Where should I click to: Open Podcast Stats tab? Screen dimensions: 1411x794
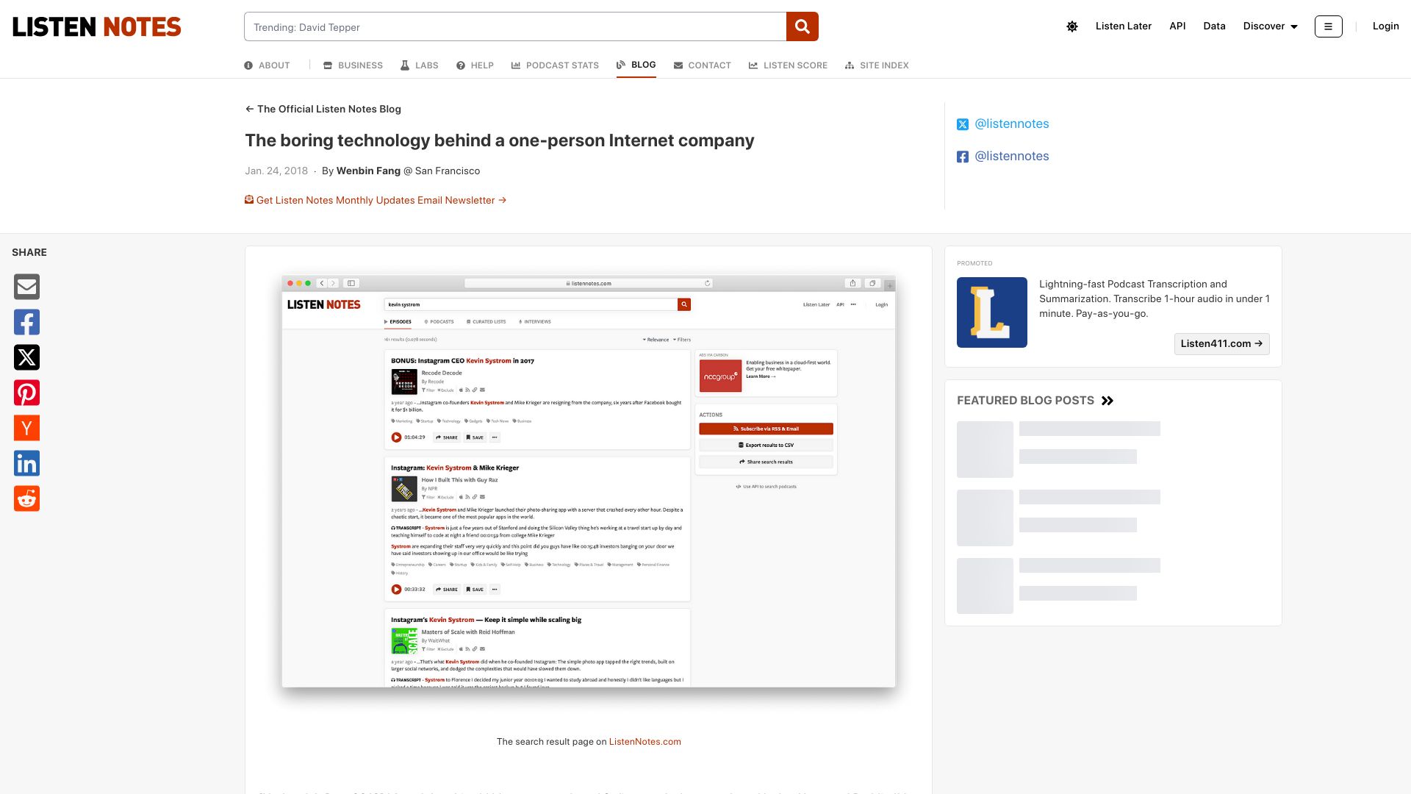tap(555, 65)
